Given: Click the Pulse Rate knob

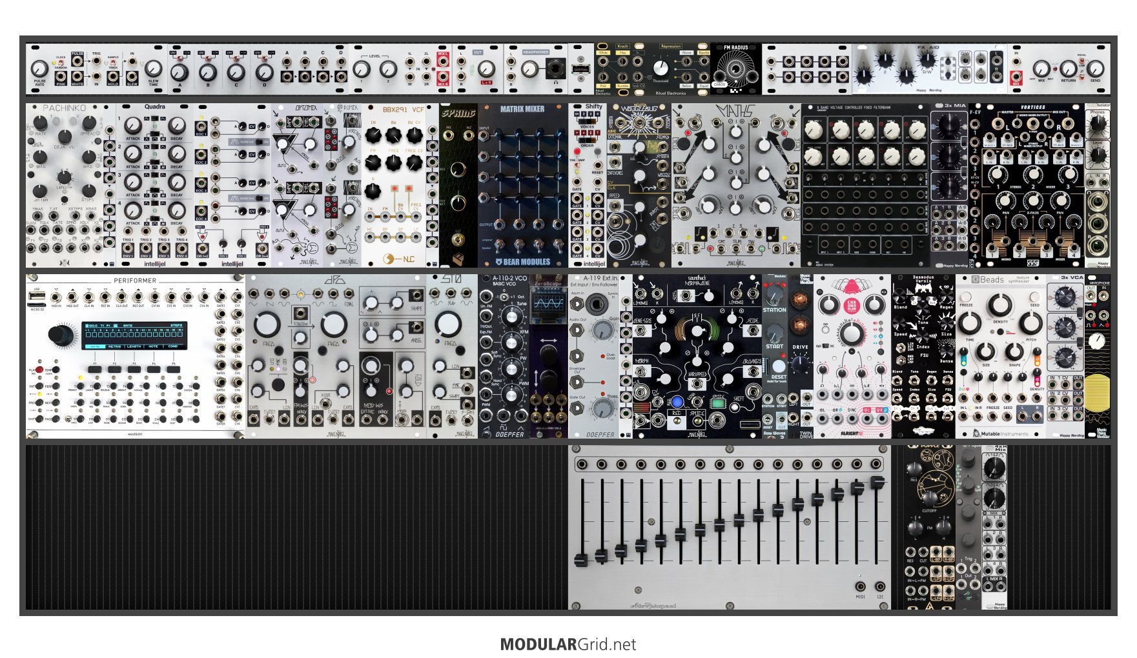Looking at the screenshot, I should [x=39, y=68].
